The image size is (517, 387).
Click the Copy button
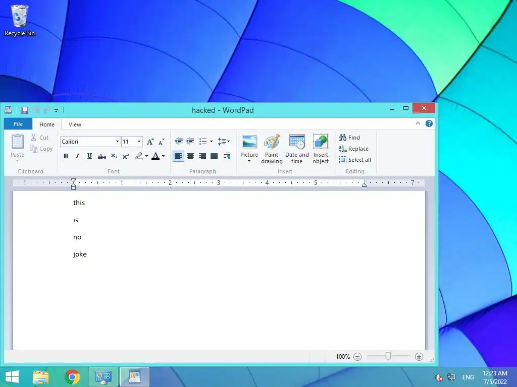click(x=41, y=149)
